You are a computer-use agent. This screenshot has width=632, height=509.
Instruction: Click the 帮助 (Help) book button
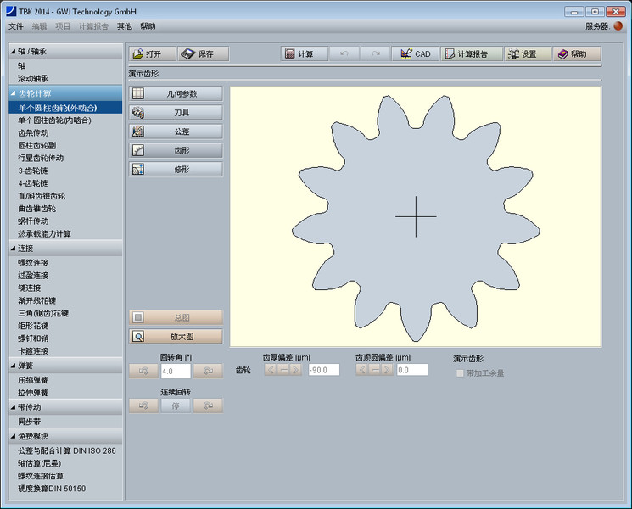[x=577, y=53]
